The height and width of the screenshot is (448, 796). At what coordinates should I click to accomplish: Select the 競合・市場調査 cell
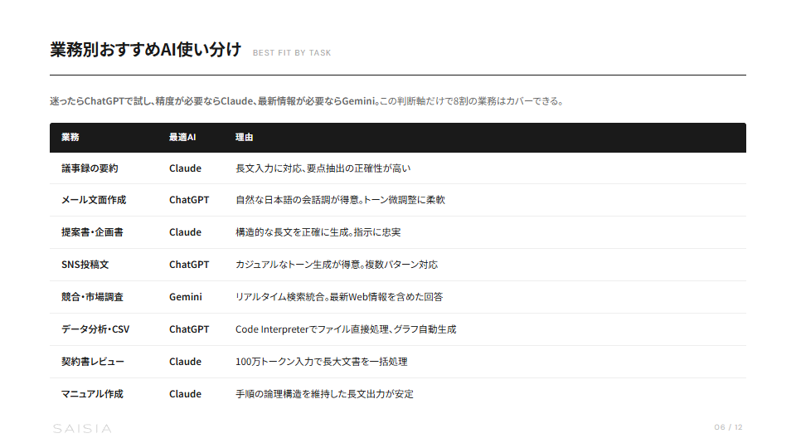92,297
